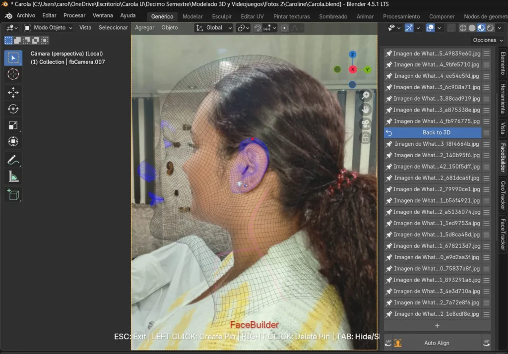Screen dimensions: 508x354
Task: Toggle the camera view icon in the viewport
Action: 366,124
